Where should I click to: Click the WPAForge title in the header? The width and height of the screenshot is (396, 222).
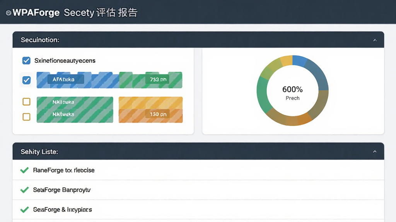36,13
